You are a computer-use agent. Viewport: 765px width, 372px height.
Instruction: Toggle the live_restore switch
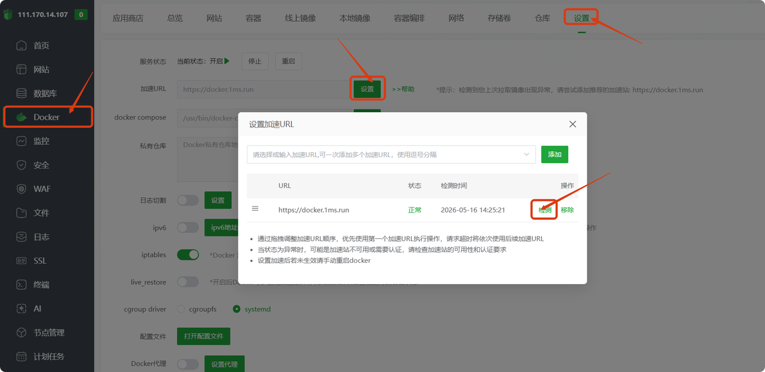188,282
